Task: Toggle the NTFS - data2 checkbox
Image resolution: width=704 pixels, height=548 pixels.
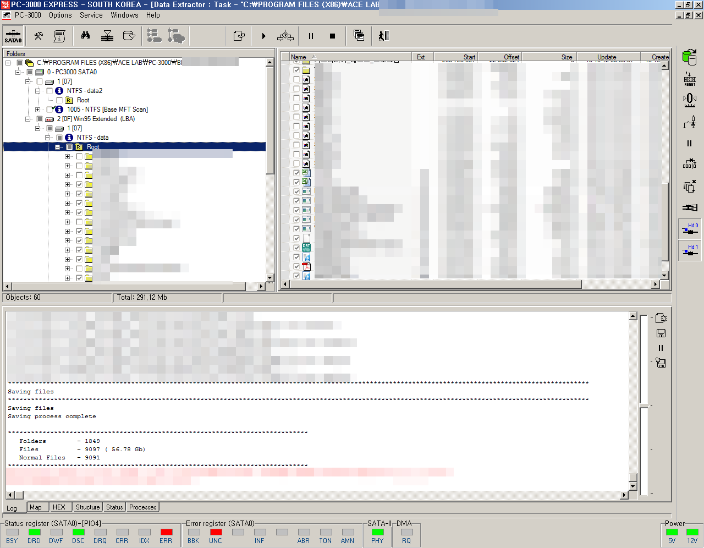Action: [50, 91]
